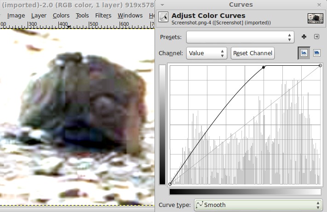Switch to logarithmic histogram view

click(317, 53)
